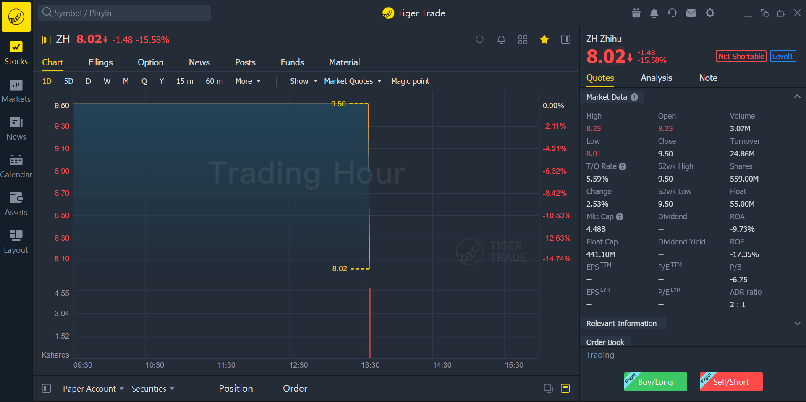Click the Level1 badge
This screenshot has width=806, height=402.
(x=783, y=56)
